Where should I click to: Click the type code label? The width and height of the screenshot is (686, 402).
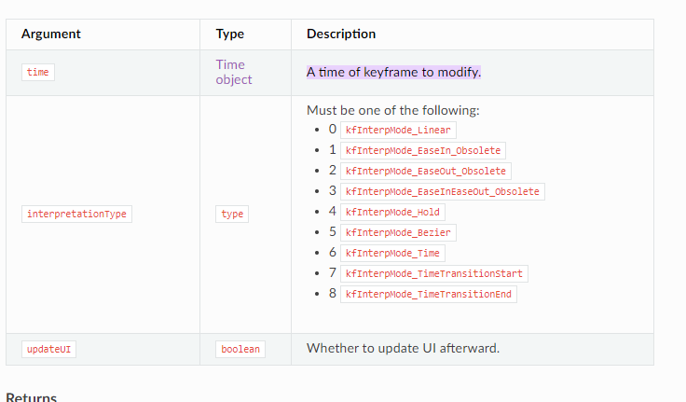233,214
